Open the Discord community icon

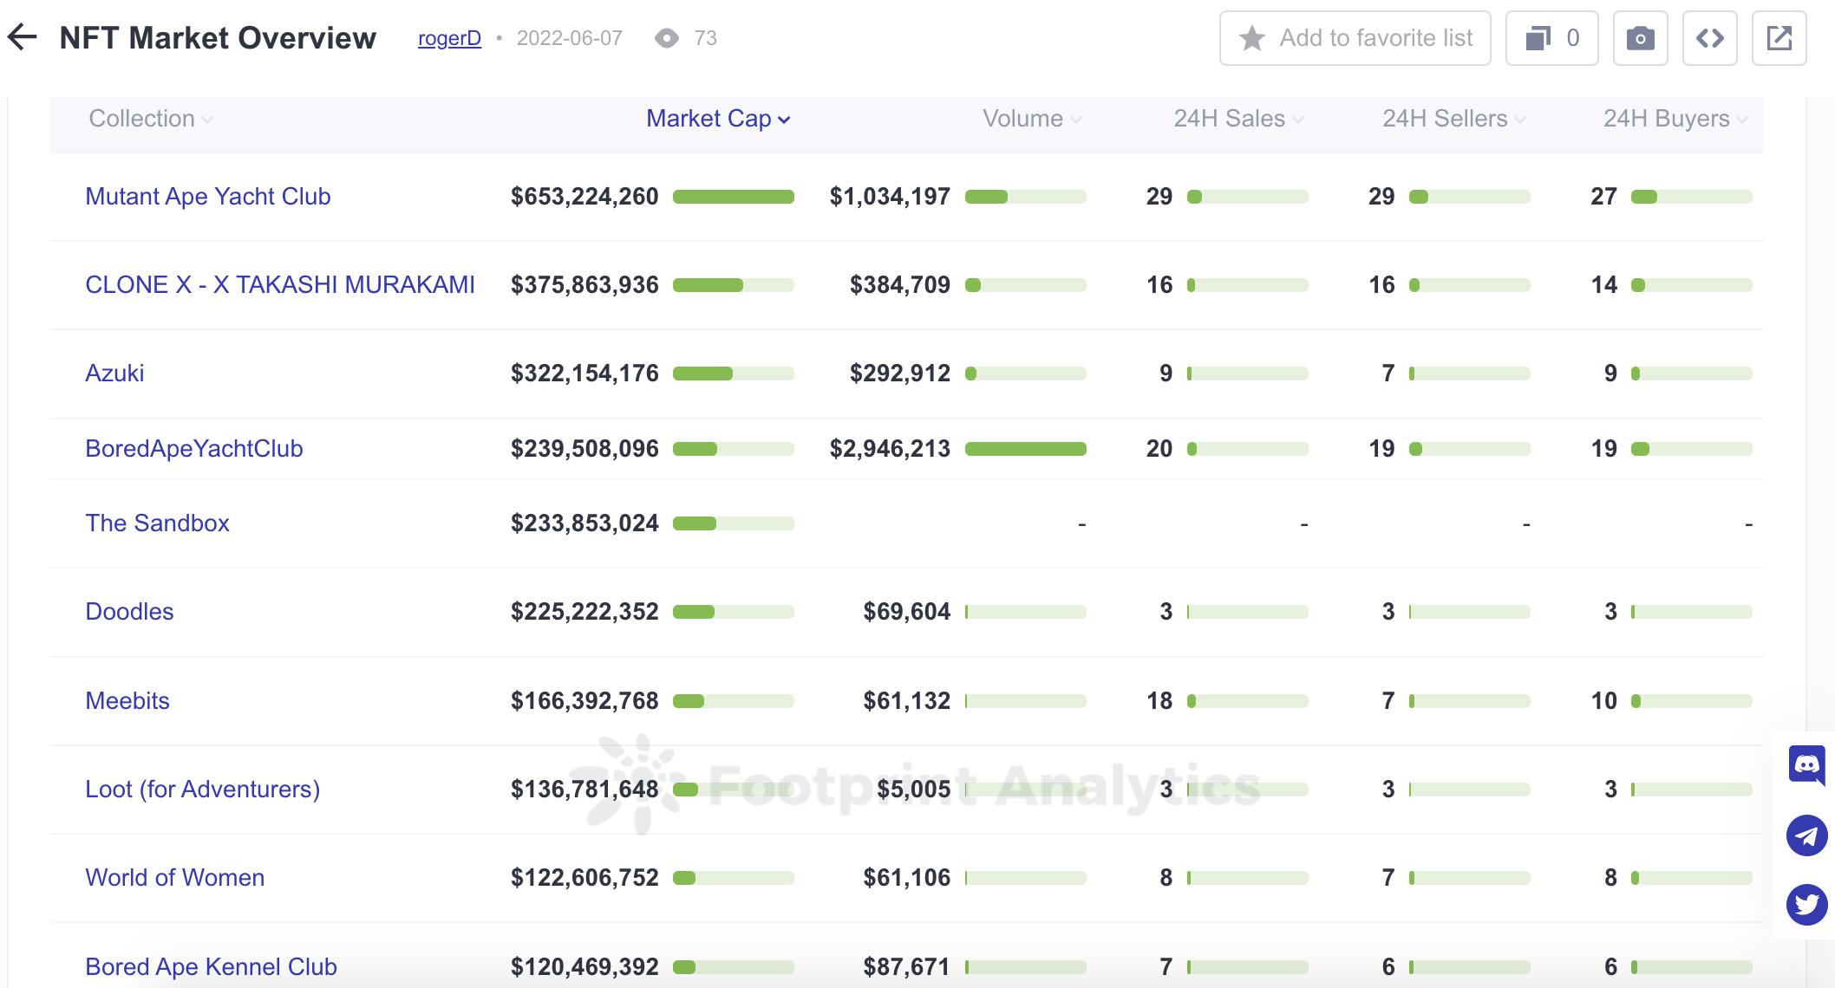coord(1806,764)
